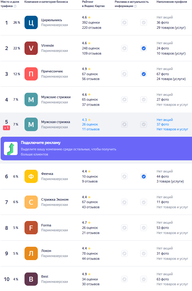Select the Vtrende company name
192x291 pixels.
pos(47,45)
